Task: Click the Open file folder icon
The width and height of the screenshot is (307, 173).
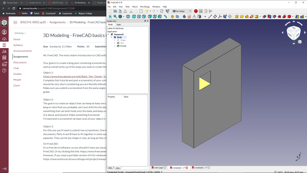Action: coord(115,11)
